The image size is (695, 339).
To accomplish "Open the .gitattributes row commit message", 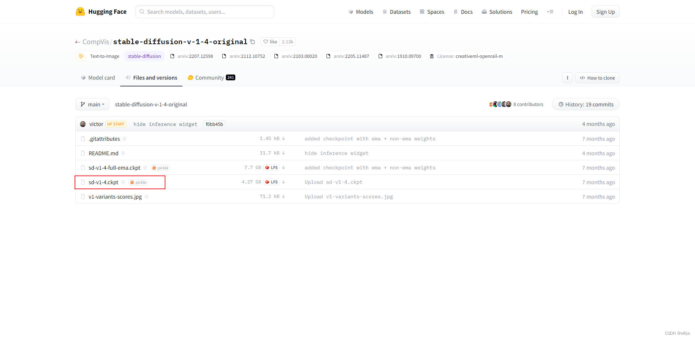I will click(370, 139).
